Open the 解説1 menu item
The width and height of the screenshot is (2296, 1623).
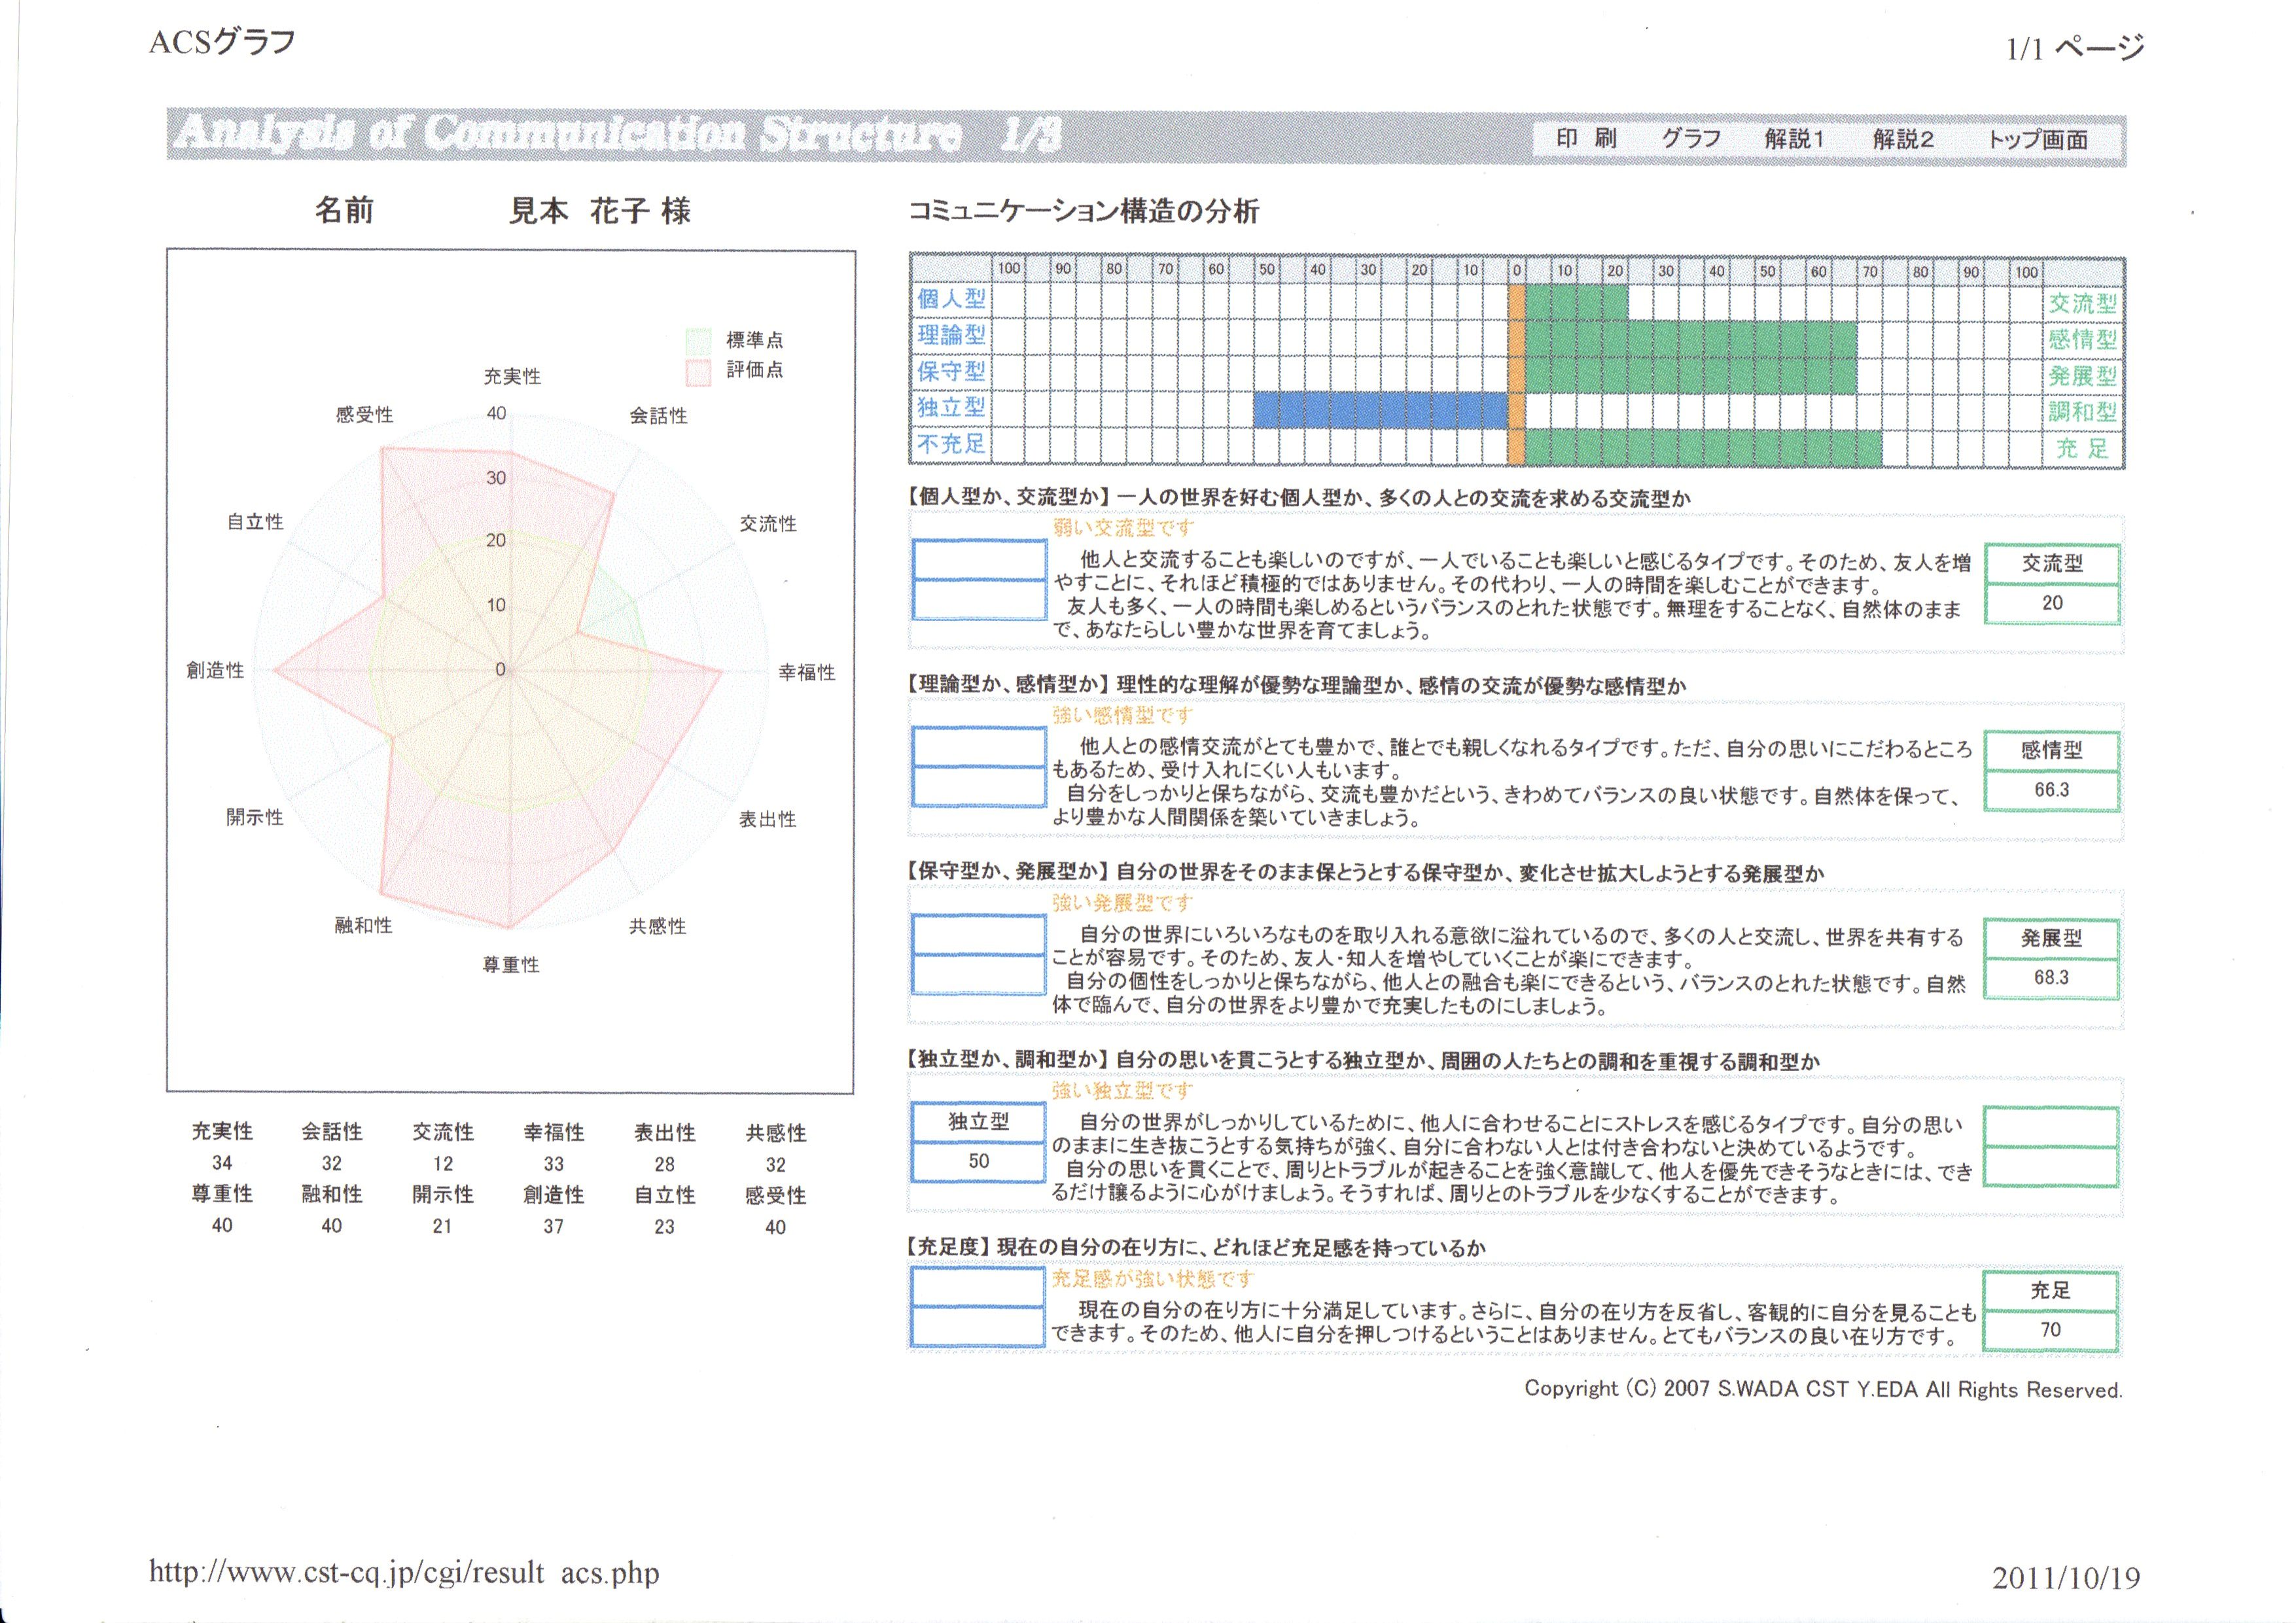[x=1795, y=139]
